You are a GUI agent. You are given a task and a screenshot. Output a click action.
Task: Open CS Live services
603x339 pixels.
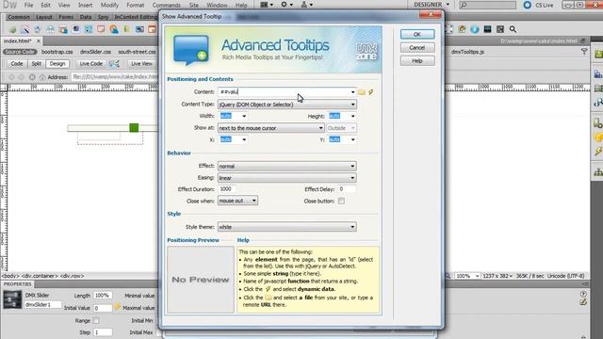click(x=538, y=5)
